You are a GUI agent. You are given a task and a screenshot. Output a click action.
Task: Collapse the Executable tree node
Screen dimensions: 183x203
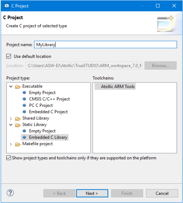tap(11, 86)
